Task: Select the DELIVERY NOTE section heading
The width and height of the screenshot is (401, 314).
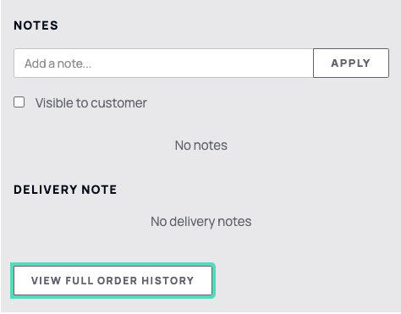Action: tap(65, 190)
